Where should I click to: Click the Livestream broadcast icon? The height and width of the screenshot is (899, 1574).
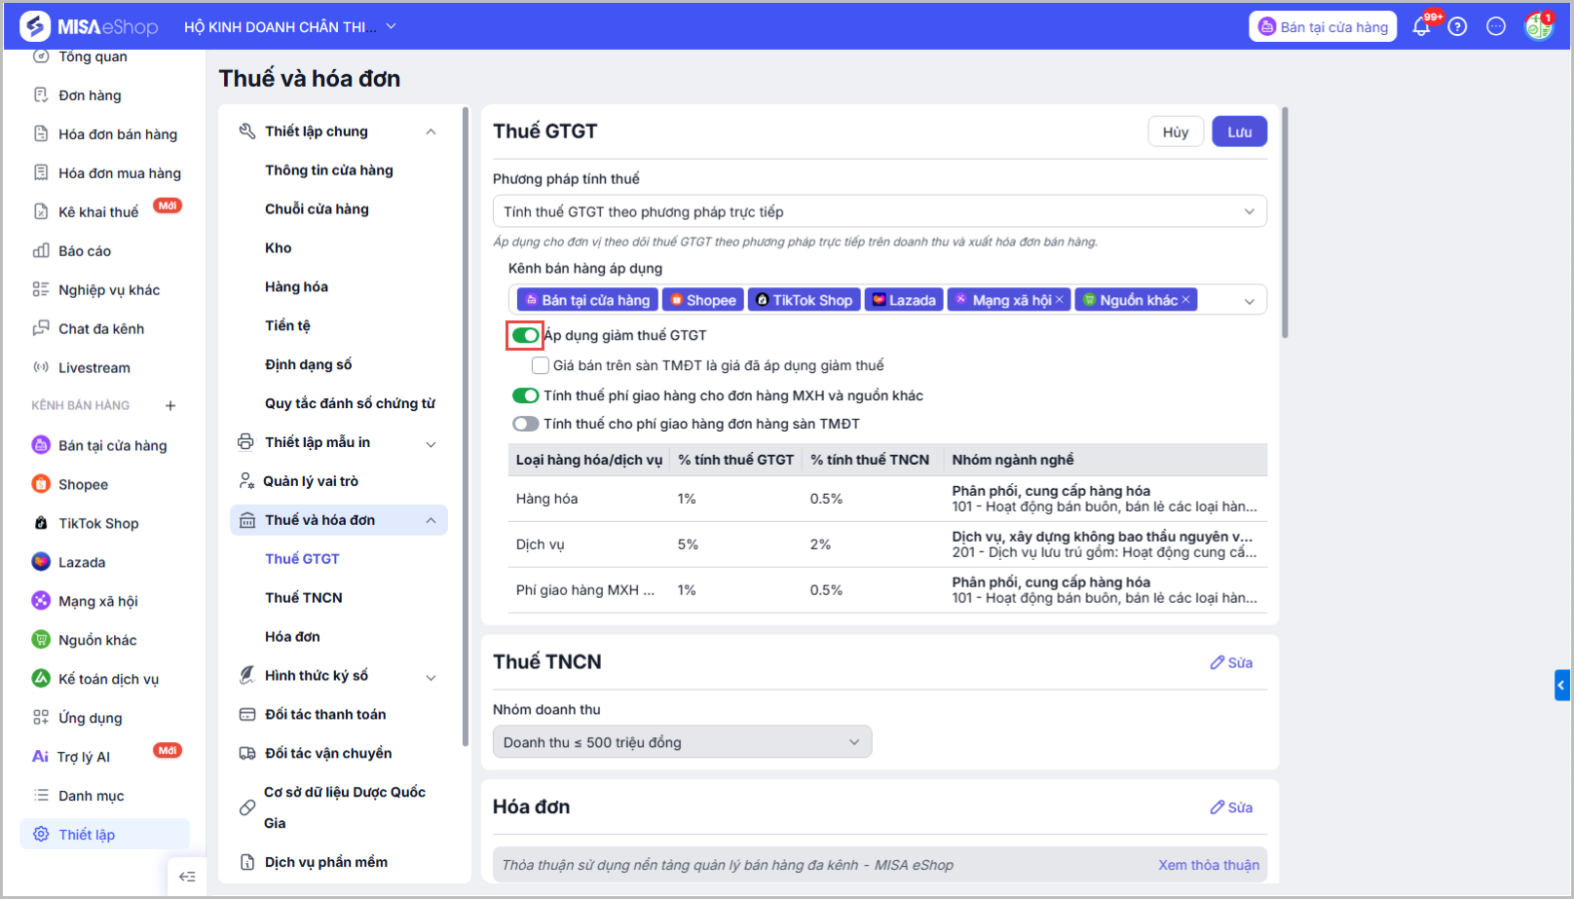click(x=41, y=367)
